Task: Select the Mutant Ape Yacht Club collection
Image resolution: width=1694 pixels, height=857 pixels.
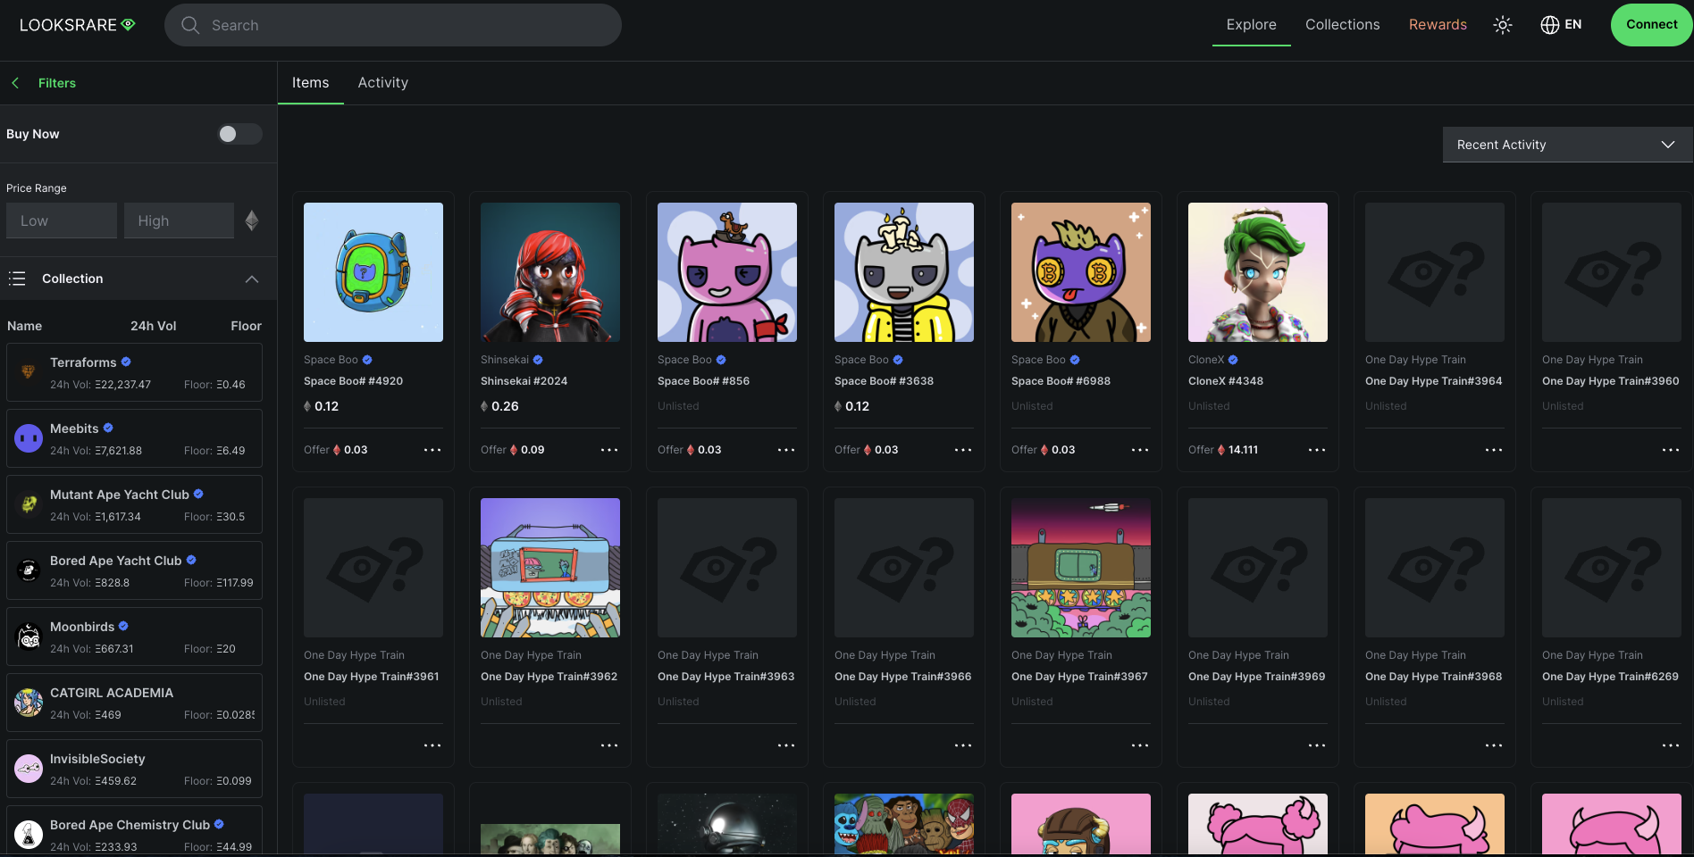Action: tap(134, 504)
